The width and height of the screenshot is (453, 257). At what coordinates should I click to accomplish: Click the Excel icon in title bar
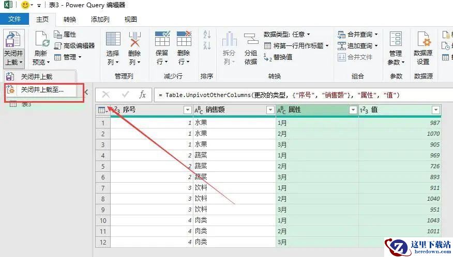click(8, 5)
